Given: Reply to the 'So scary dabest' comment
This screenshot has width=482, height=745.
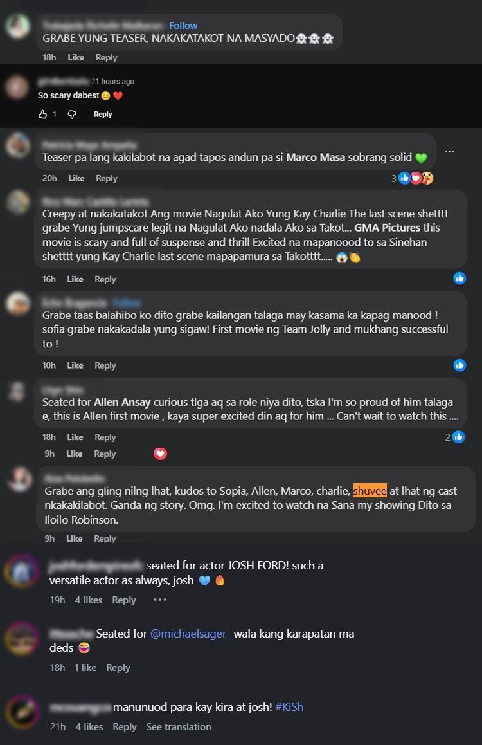Looking at the screenshot, I should point(103,115).
